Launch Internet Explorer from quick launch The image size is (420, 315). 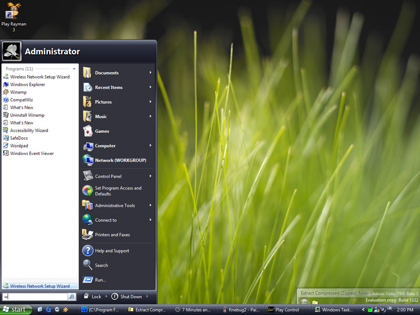coord(48,310)
